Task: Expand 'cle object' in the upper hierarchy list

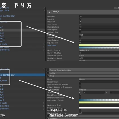Action: click(x=44, y=50)
